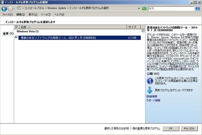Click the キャンセル button
202x135 pixels.
(x=189, y=128)
